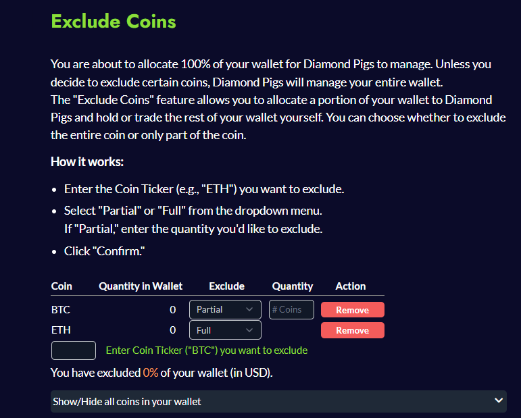Viewport: 521px width, 418px height.
Task: Click the 'Exclude Coins' page heading
Action: (114, 21)
